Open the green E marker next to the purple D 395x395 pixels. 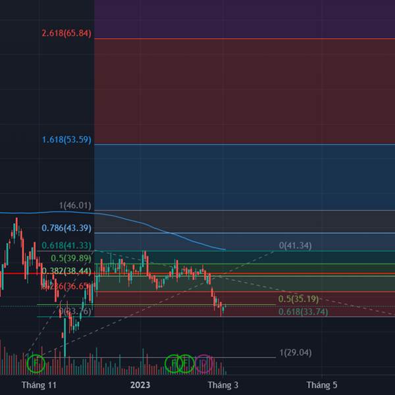point(186,363)
